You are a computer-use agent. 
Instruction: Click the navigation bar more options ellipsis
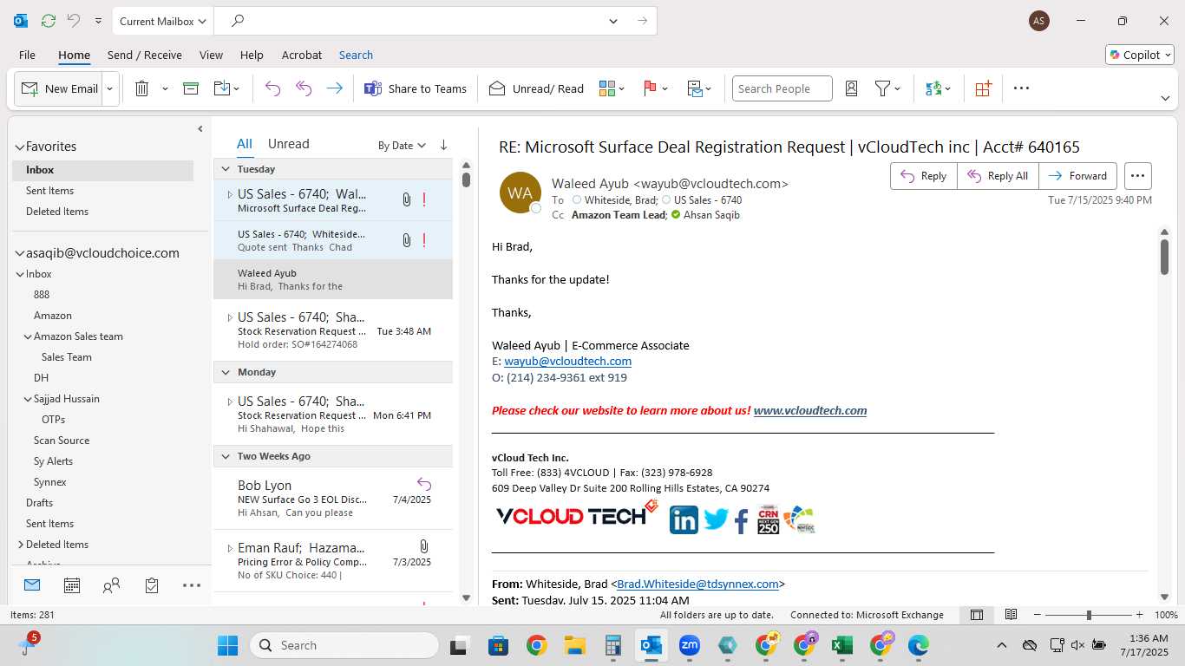tap(192, 586)
